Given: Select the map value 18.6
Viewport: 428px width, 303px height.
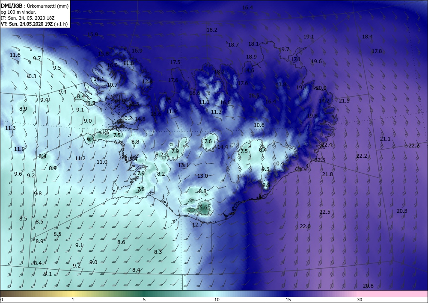Looking at the screenshot, I should point(195,93).
